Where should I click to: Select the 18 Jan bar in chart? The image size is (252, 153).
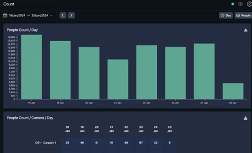[x=31, y=67]
